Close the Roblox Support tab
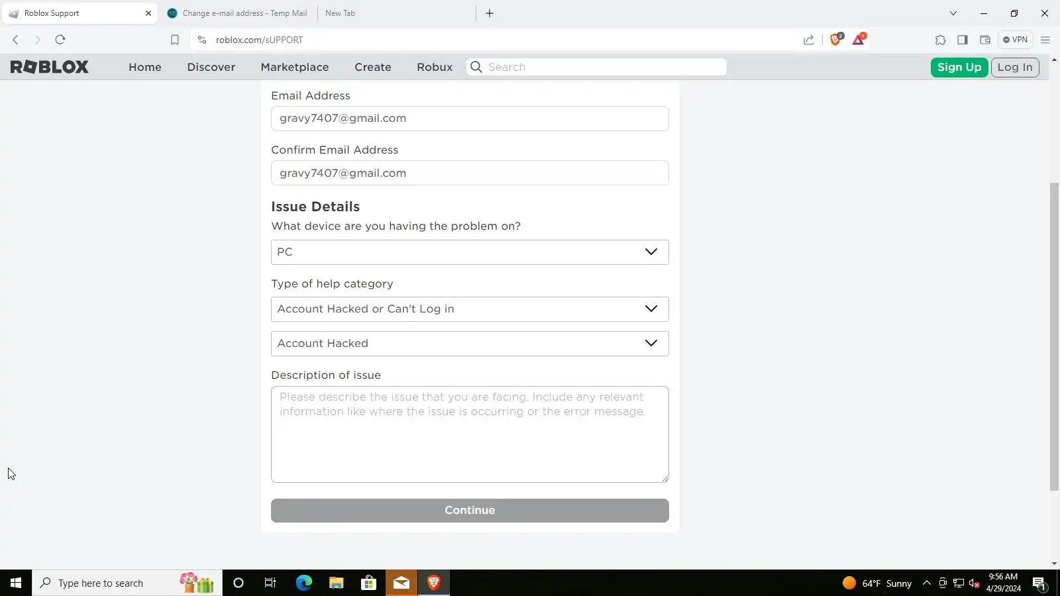 [x=148, y=13]
